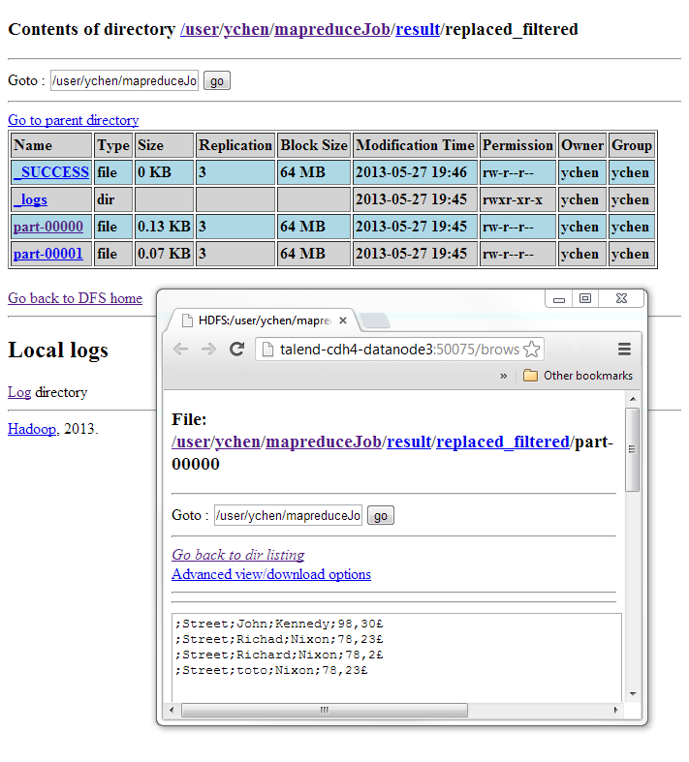
Task: Open Advanced view/download options link
Action: [271, 574]
